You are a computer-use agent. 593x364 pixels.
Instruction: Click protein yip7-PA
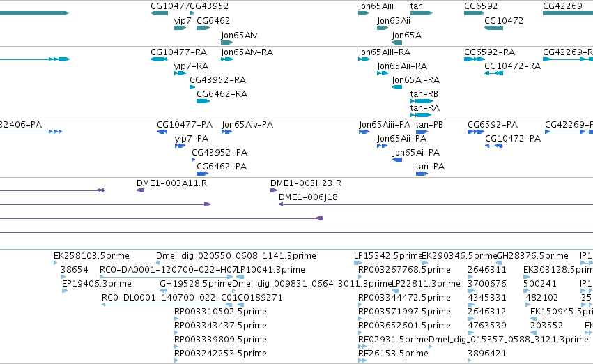[x=192, y=139]
